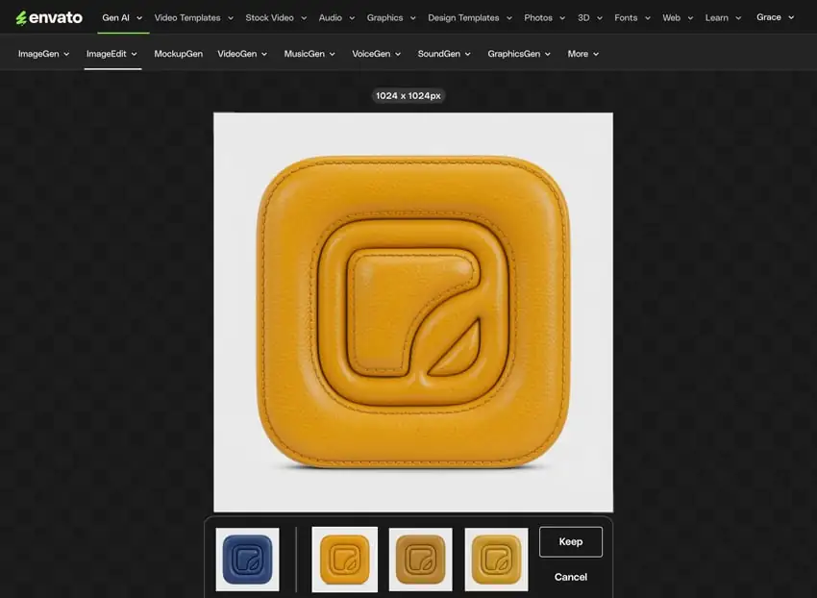Open the Learn menu

coord(716,17)
